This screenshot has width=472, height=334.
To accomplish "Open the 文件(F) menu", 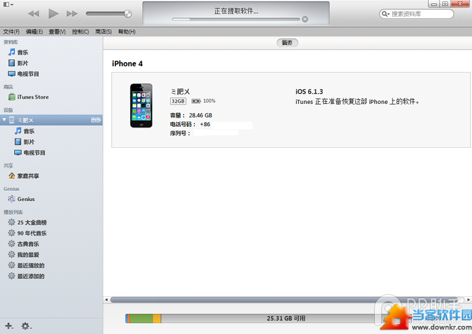I will tap(11, 32).
